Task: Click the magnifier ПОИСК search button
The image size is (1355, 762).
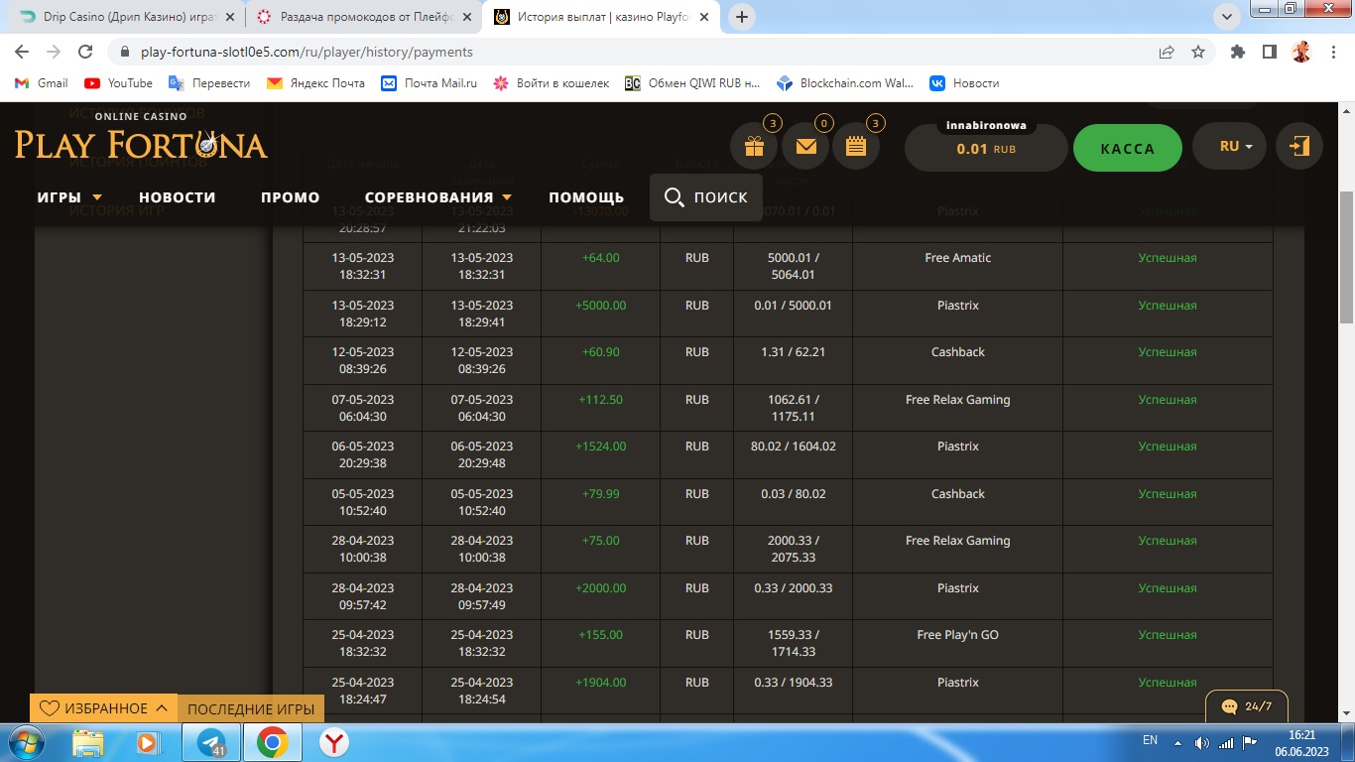Action: 706,197
